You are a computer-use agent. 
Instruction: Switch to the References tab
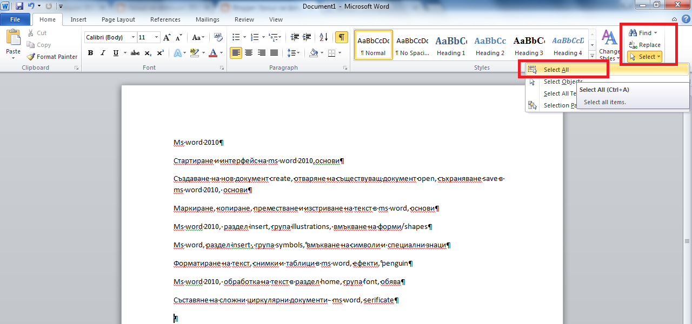[x=165, y=19]
